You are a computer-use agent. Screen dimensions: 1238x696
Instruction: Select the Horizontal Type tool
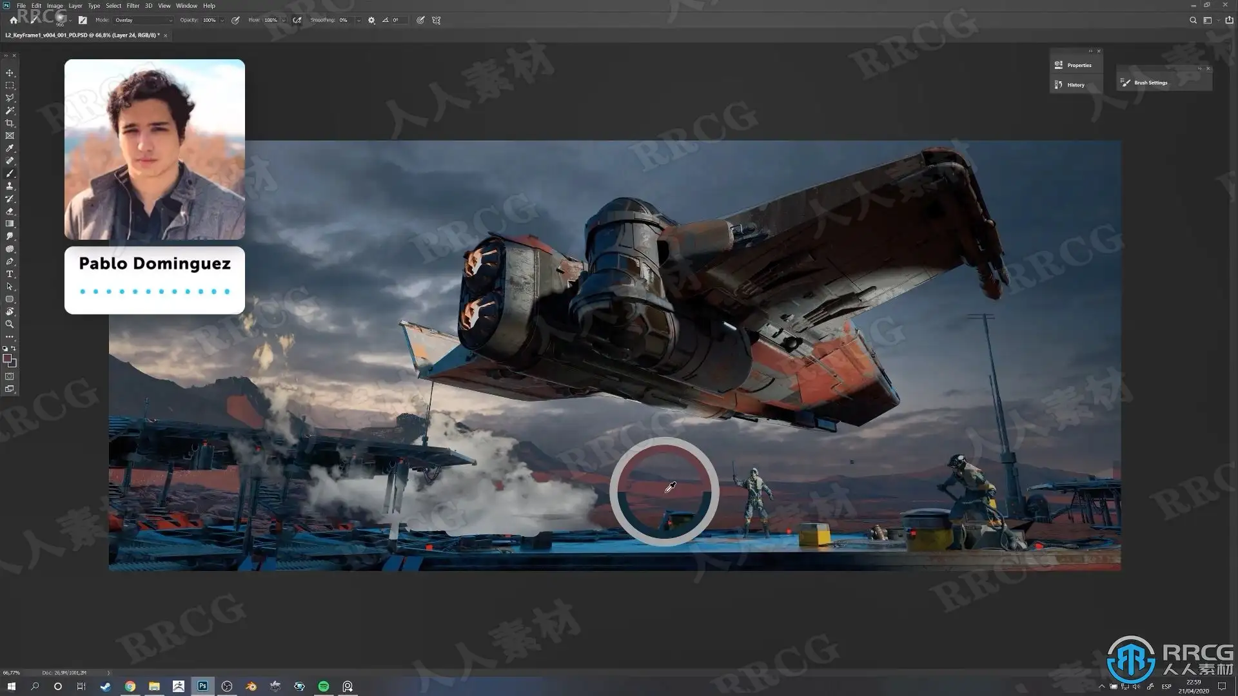[x=10, y=275]
